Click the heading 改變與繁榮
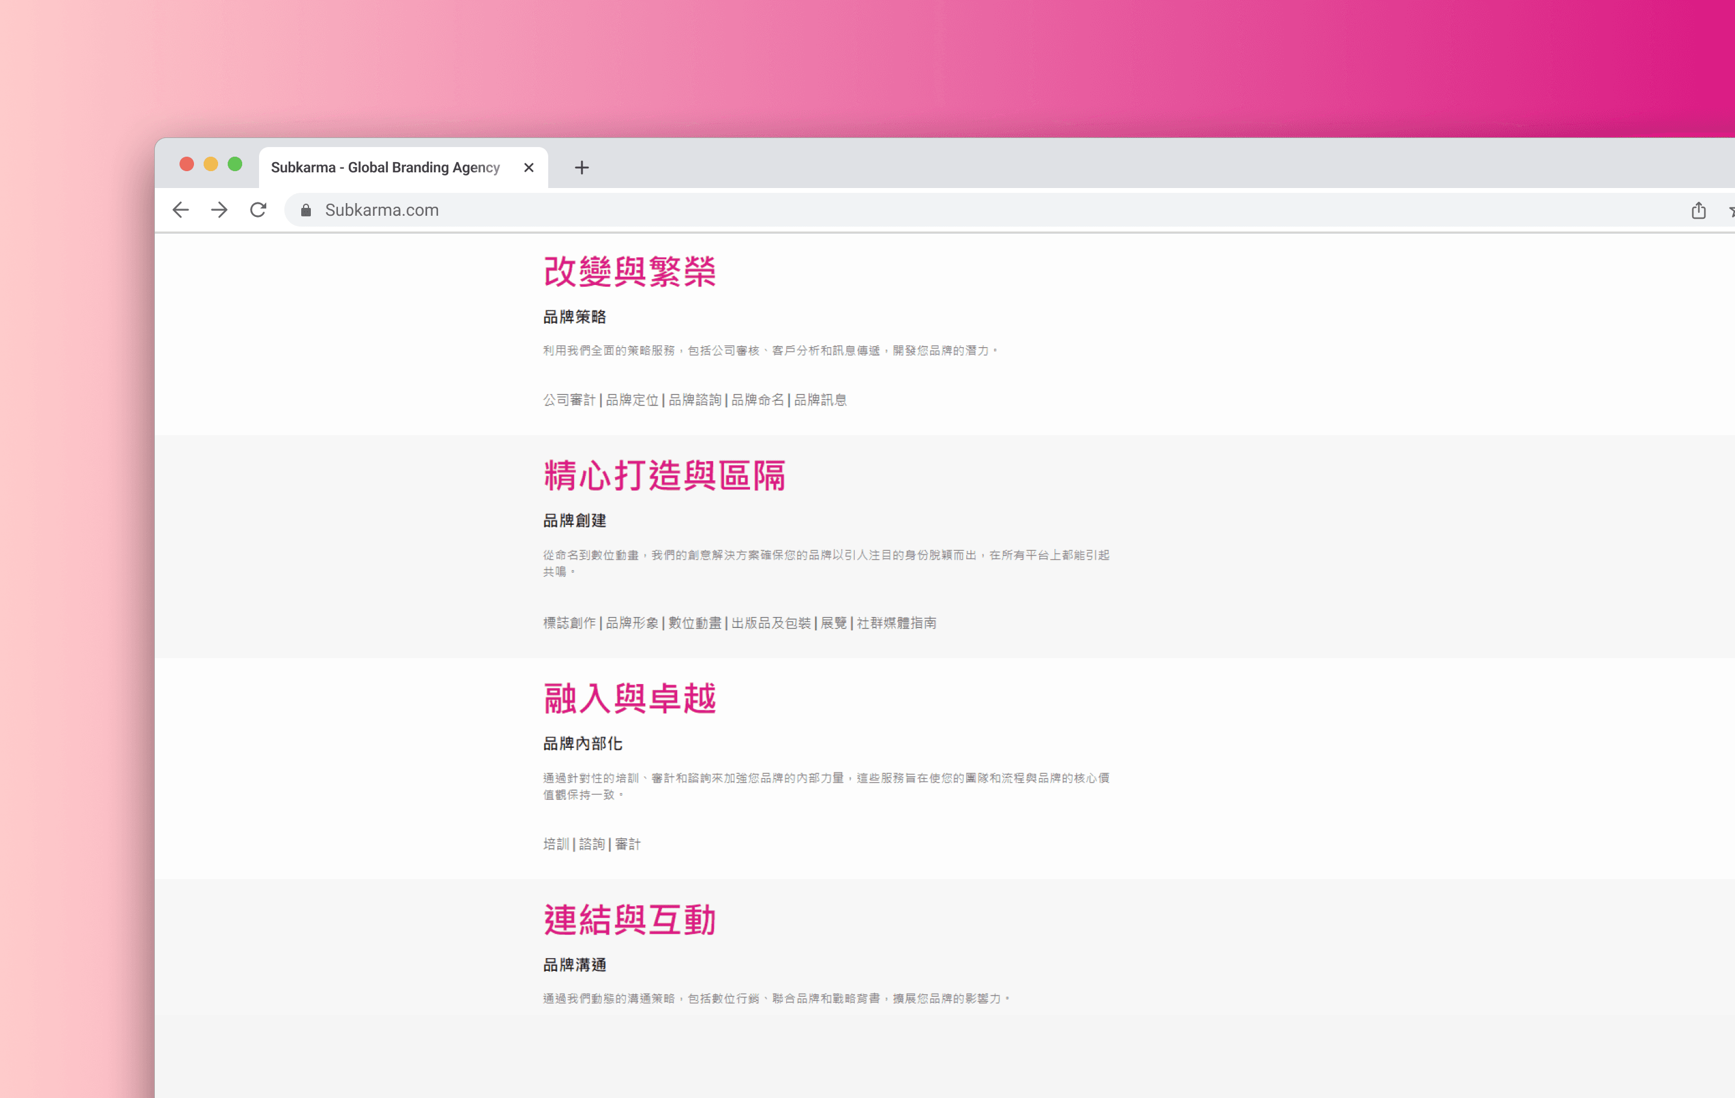1735x1098 pixels. click(630, 272)
